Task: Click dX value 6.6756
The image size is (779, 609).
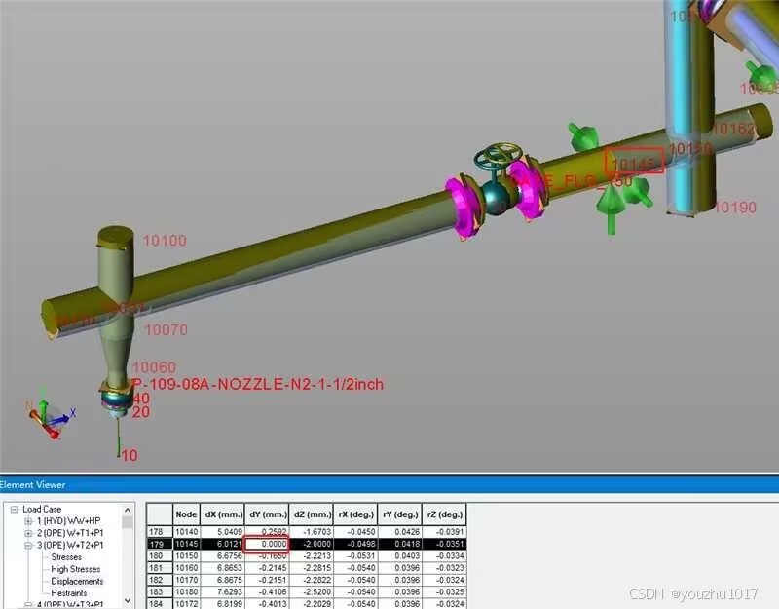Action: coord(222,555)
